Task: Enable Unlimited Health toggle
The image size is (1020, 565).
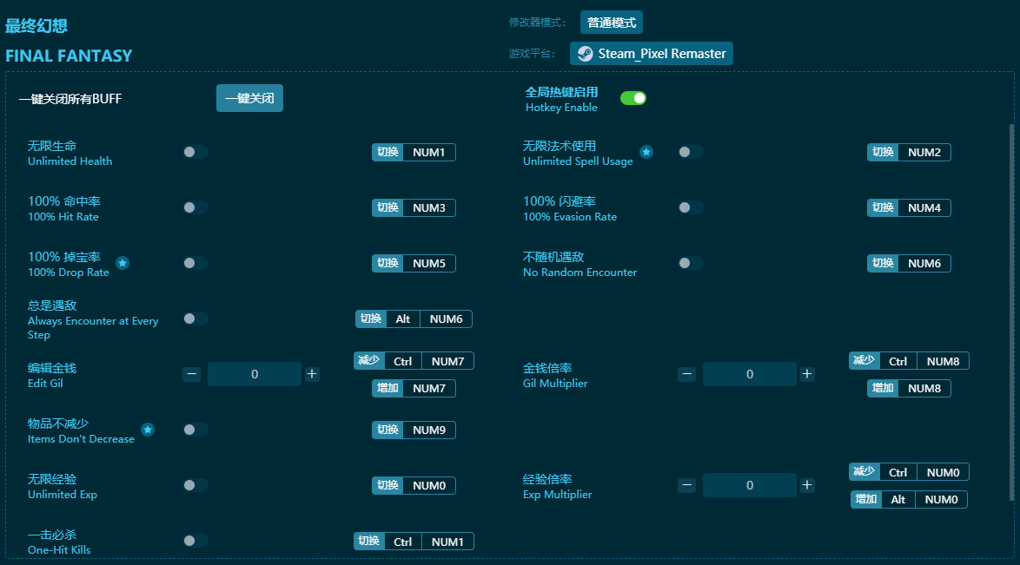Action: tap(195, 152)
